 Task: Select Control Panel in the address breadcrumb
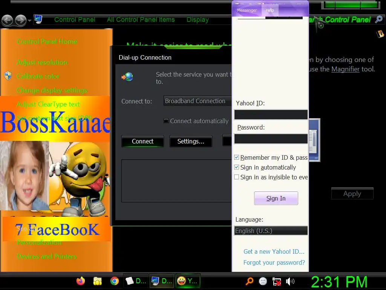75,20
